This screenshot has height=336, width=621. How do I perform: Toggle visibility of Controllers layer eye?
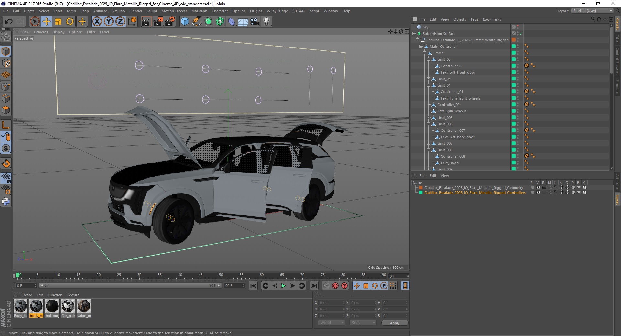click(538, 192)
